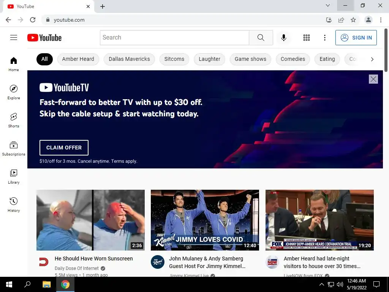Show more category chips with right arrow
Viewport: 389px width, 292px height.
[372, 59]
